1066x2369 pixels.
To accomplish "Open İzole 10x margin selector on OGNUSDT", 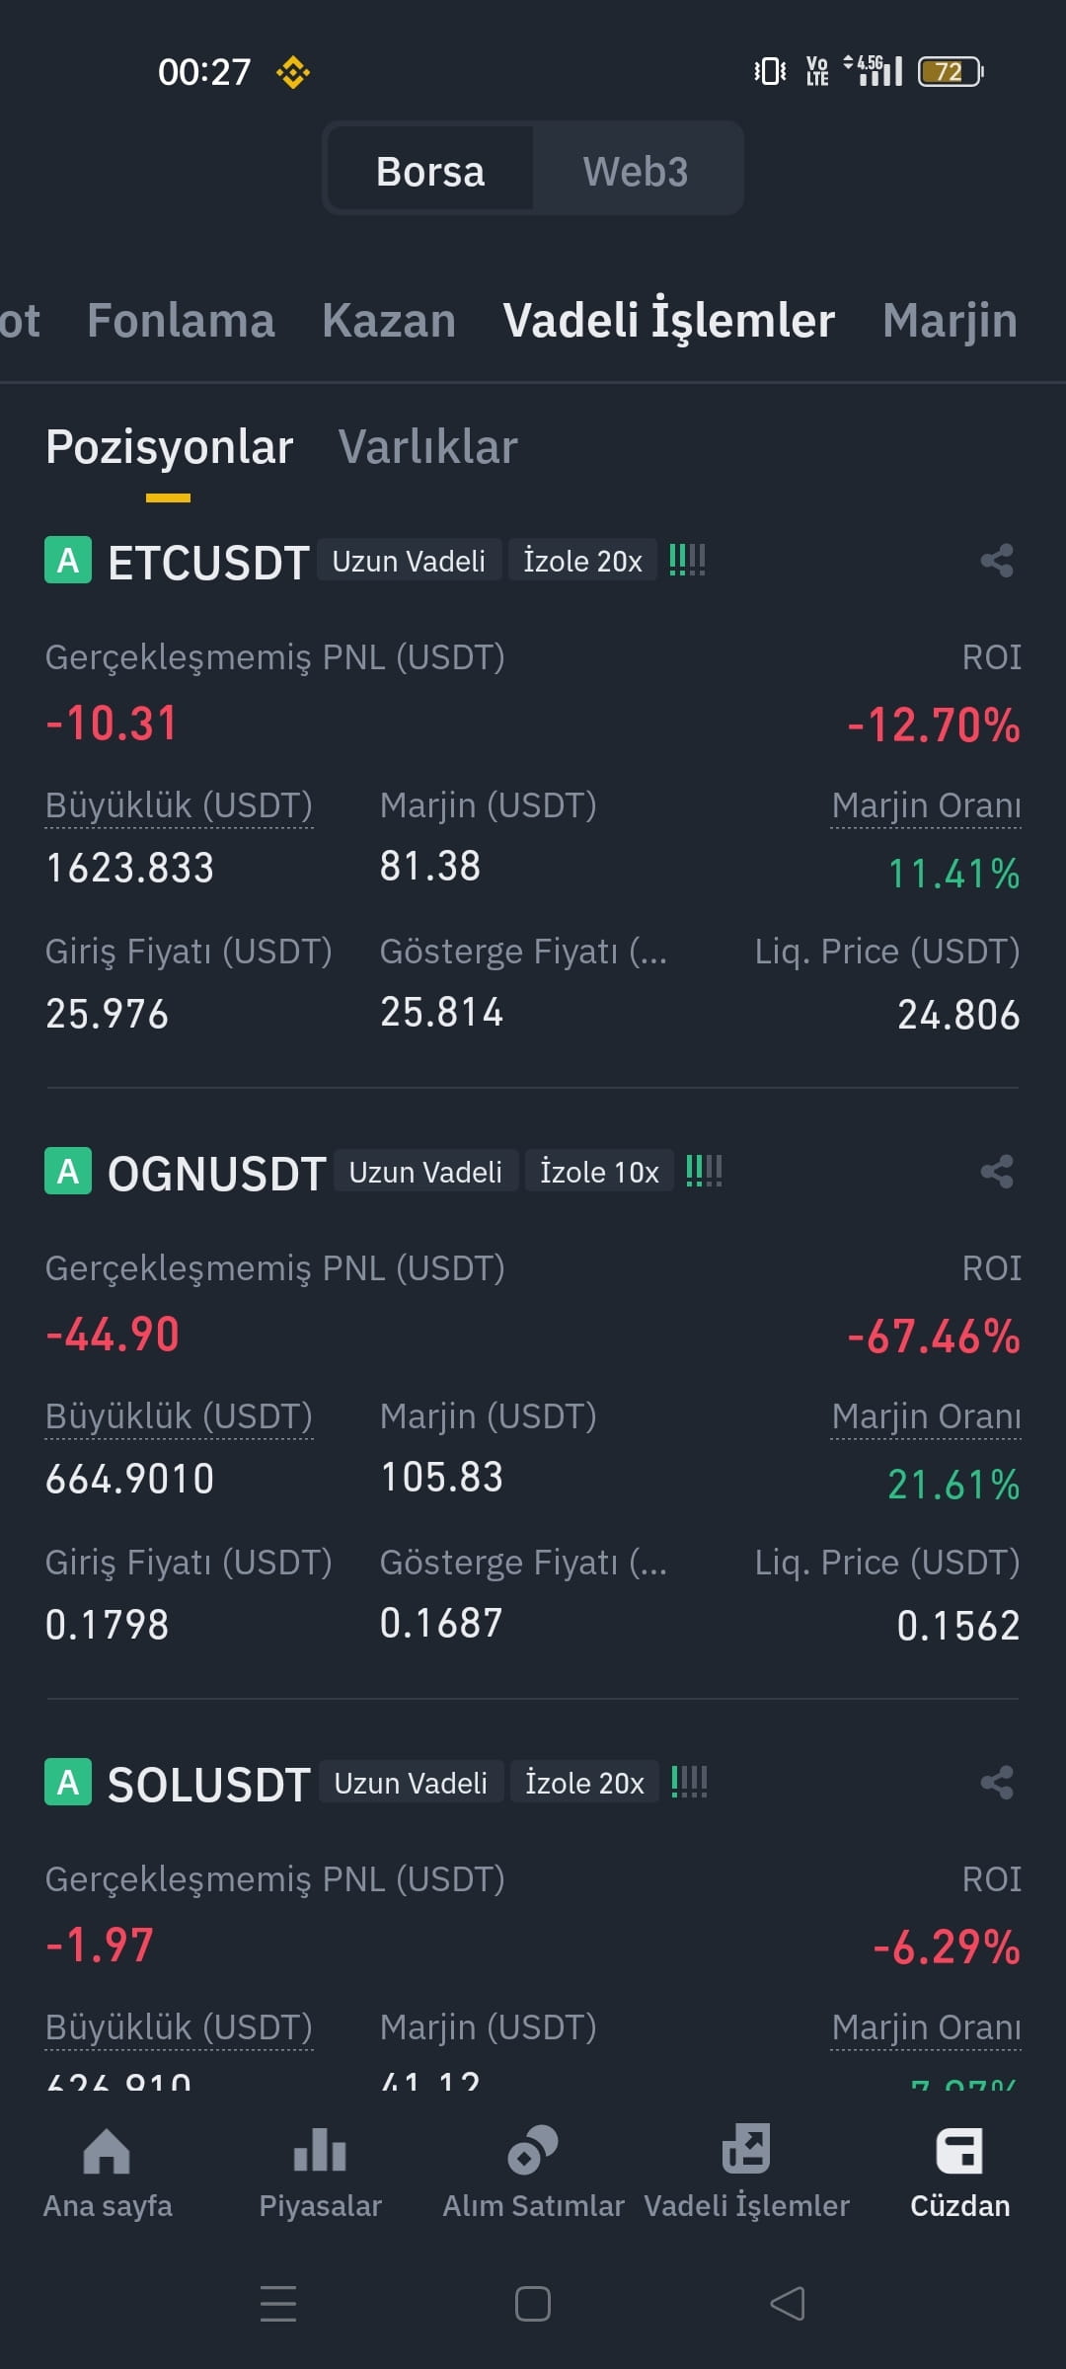I will click(599, 1172).
